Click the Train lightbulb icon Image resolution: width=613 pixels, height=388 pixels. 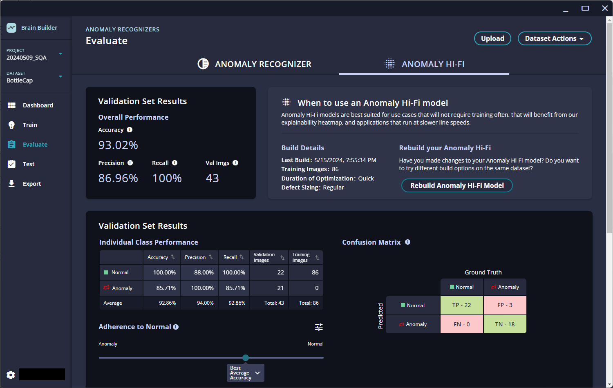(x=11, y=125)
